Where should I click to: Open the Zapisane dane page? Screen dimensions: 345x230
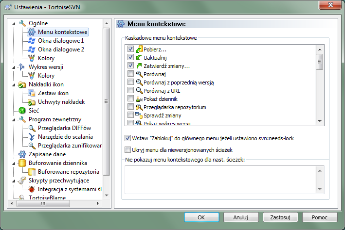47,154
